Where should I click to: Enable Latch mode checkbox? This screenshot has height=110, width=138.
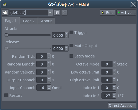click(71, 56)
